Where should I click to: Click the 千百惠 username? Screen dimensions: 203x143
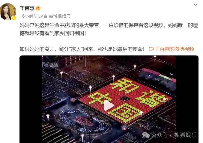[x=27, y=8]
